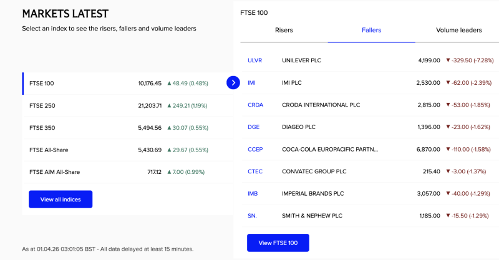This screenshot has width=499, height=260.
Task: Switch to the Risers tab
Action: [x=284, y=30]
